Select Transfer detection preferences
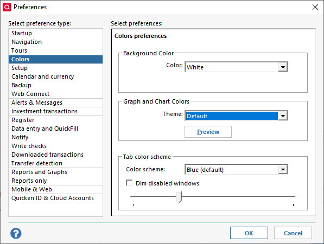 coord(55,163)
